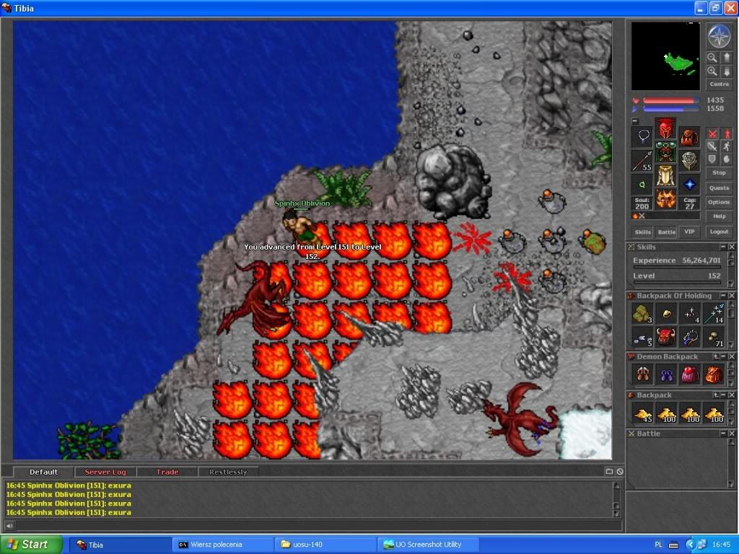Click the minimap view

pos(665,56)
